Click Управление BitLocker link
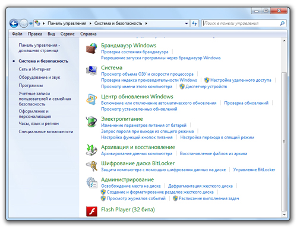This screenshot has height=228, width=297. point(254,169)
